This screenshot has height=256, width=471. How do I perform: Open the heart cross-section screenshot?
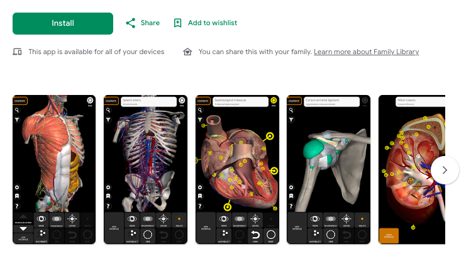237,169
